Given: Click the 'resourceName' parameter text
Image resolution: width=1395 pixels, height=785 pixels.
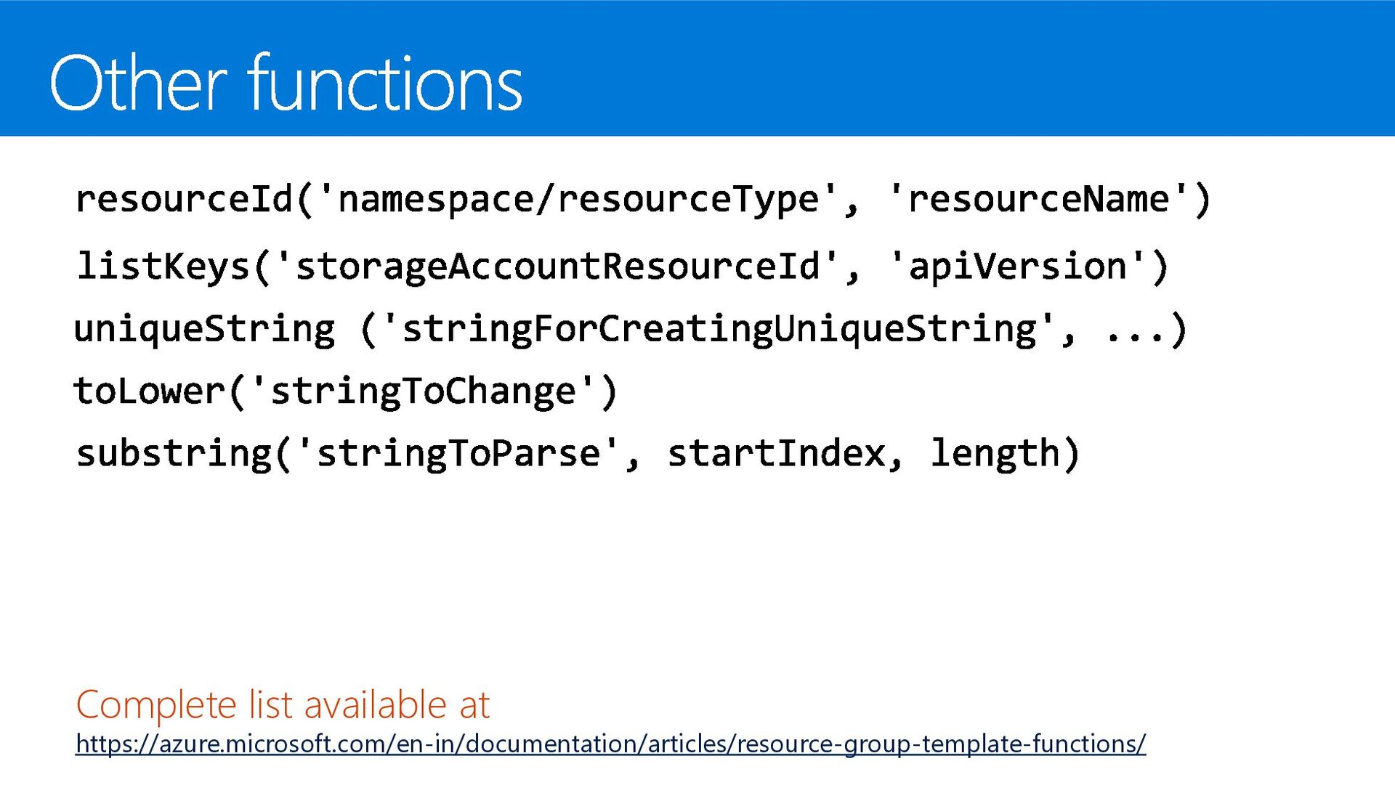Looking at the screenshot, I should 1039,199.
